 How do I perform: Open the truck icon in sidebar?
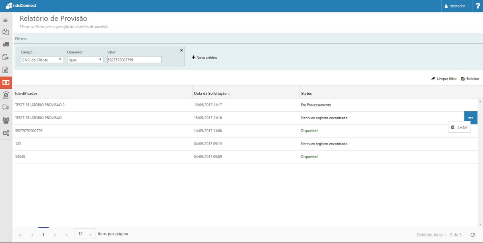tap(6, 44)
